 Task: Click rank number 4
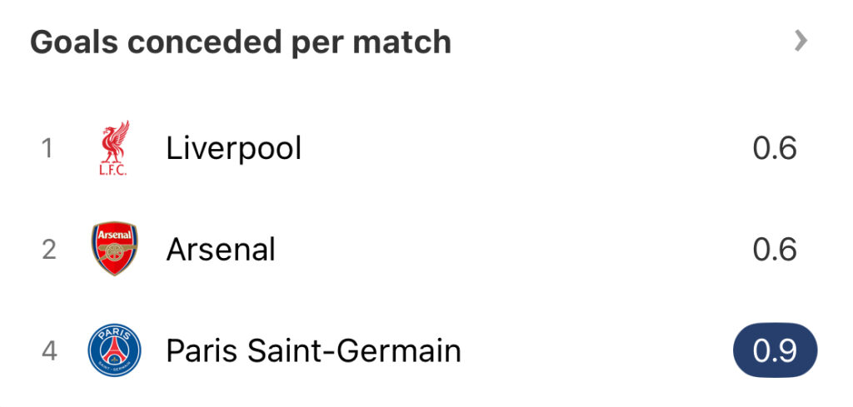click(x=49, y=350)
